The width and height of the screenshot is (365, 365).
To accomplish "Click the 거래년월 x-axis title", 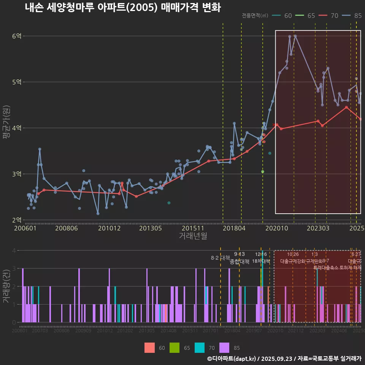I will tap(193, 236).
